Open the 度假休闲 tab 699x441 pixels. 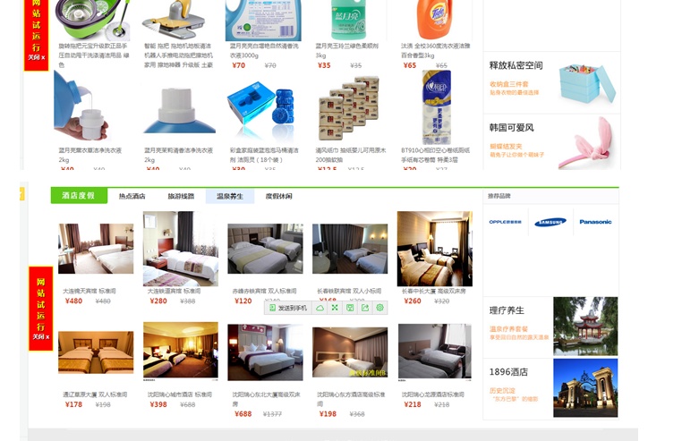click(x=278, y=196)
